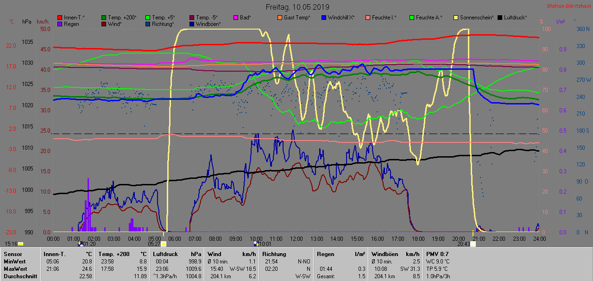The image size is (593, 281).
Task: Click the green Feuchte A. legend swatch
Action: point(412,18)
